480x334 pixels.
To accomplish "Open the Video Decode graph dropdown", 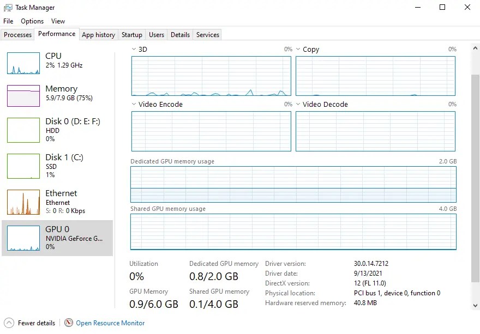I will (298, 104).
